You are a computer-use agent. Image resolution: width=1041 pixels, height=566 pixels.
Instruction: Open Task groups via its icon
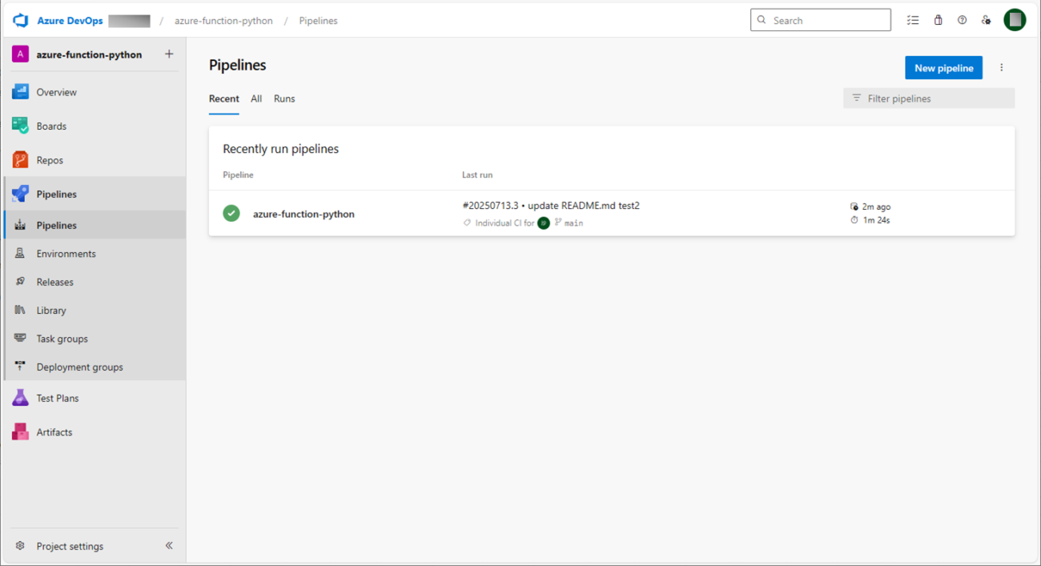[20, 339]
